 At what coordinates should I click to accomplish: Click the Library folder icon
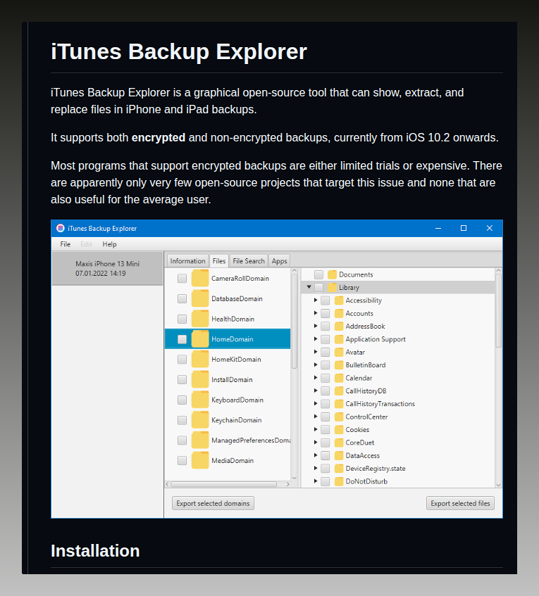pyautogui.click(x=332, y=287)
